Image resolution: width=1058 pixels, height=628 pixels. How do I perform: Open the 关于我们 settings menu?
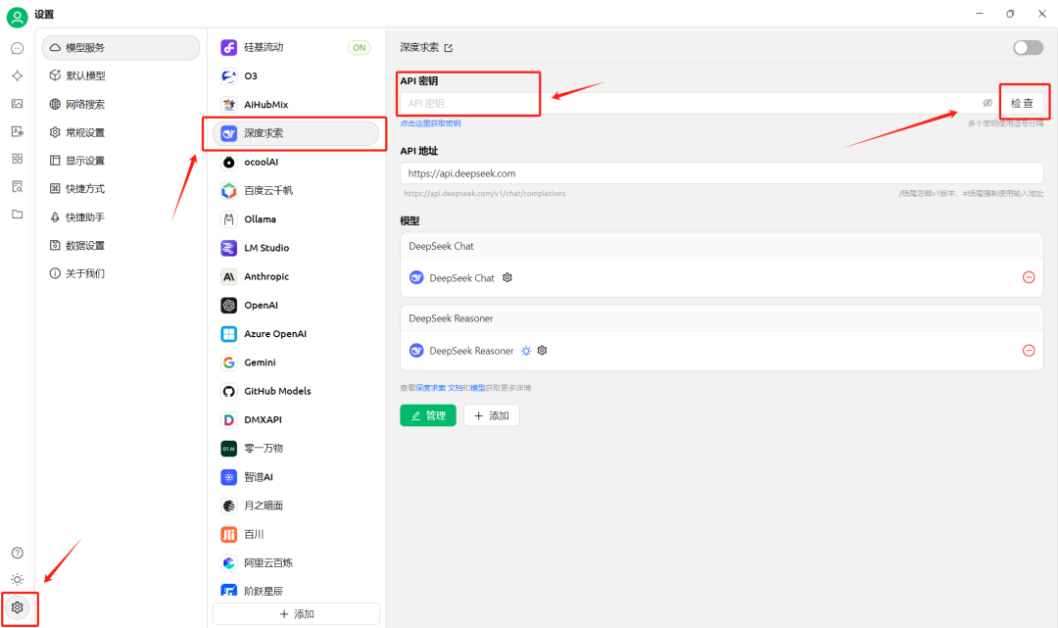pyautogui.click(x=120, y=274)
